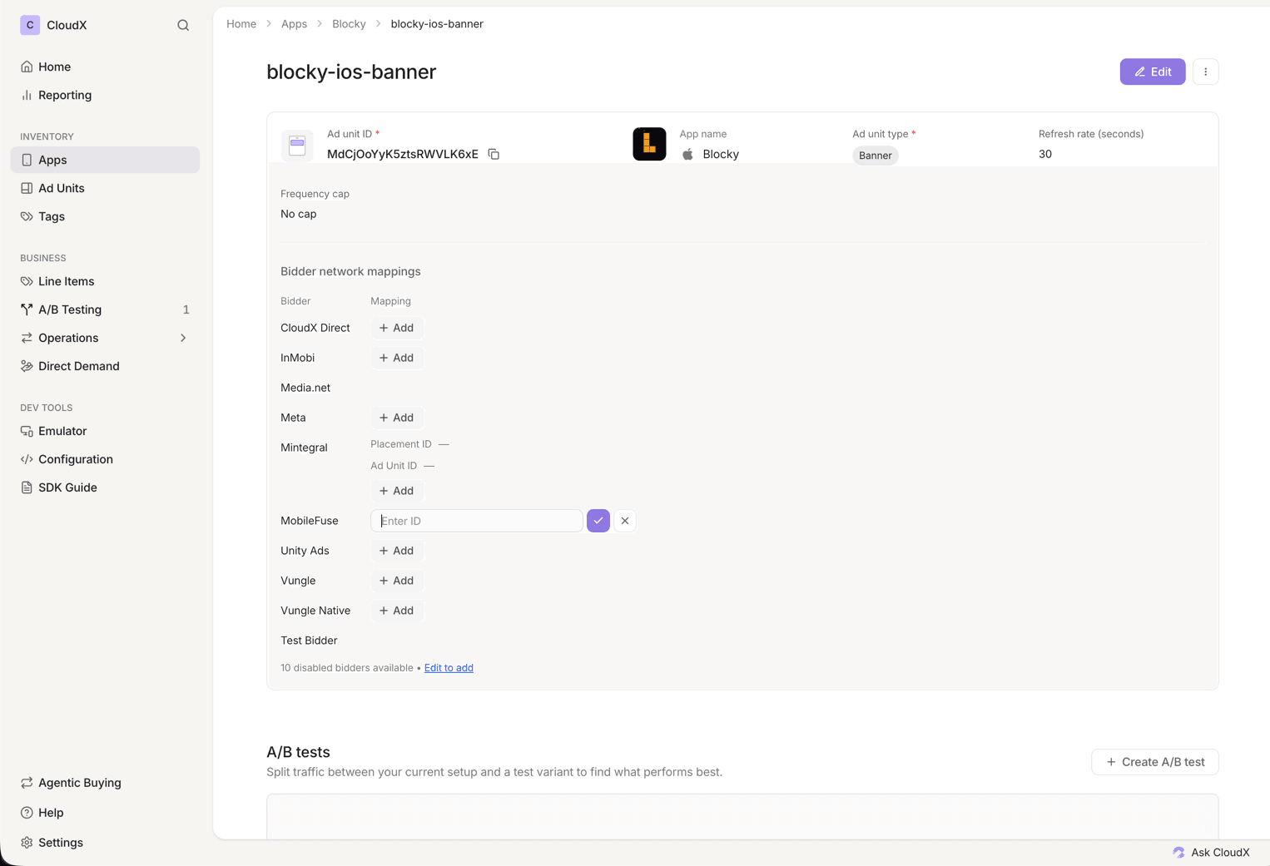Navigate to Home breadcrumb

pyautogui.click(x=241, y=24)
